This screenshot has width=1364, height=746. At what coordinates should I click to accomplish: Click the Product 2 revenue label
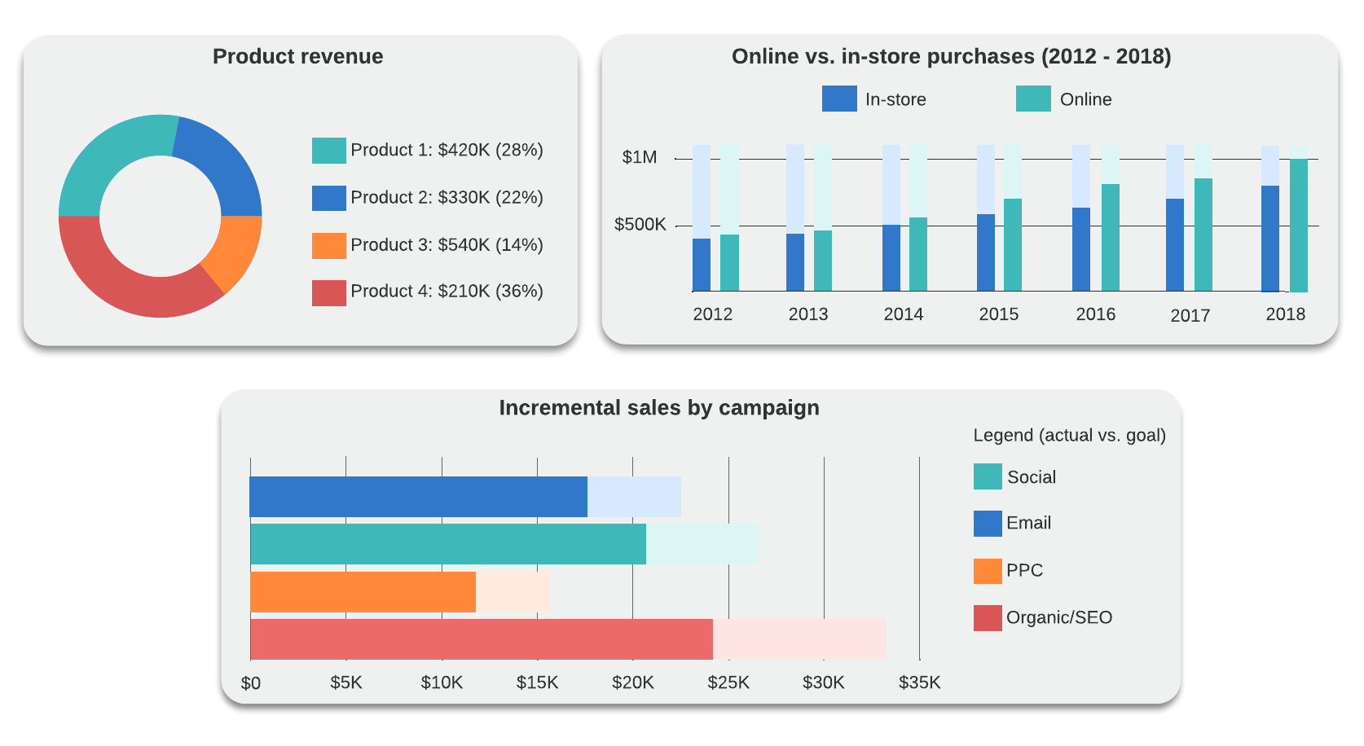pos(446,197)
